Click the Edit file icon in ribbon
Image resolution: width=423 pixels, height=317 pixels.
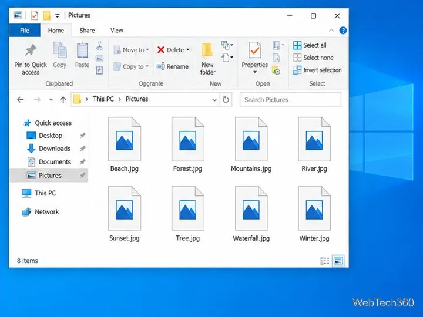276,58
